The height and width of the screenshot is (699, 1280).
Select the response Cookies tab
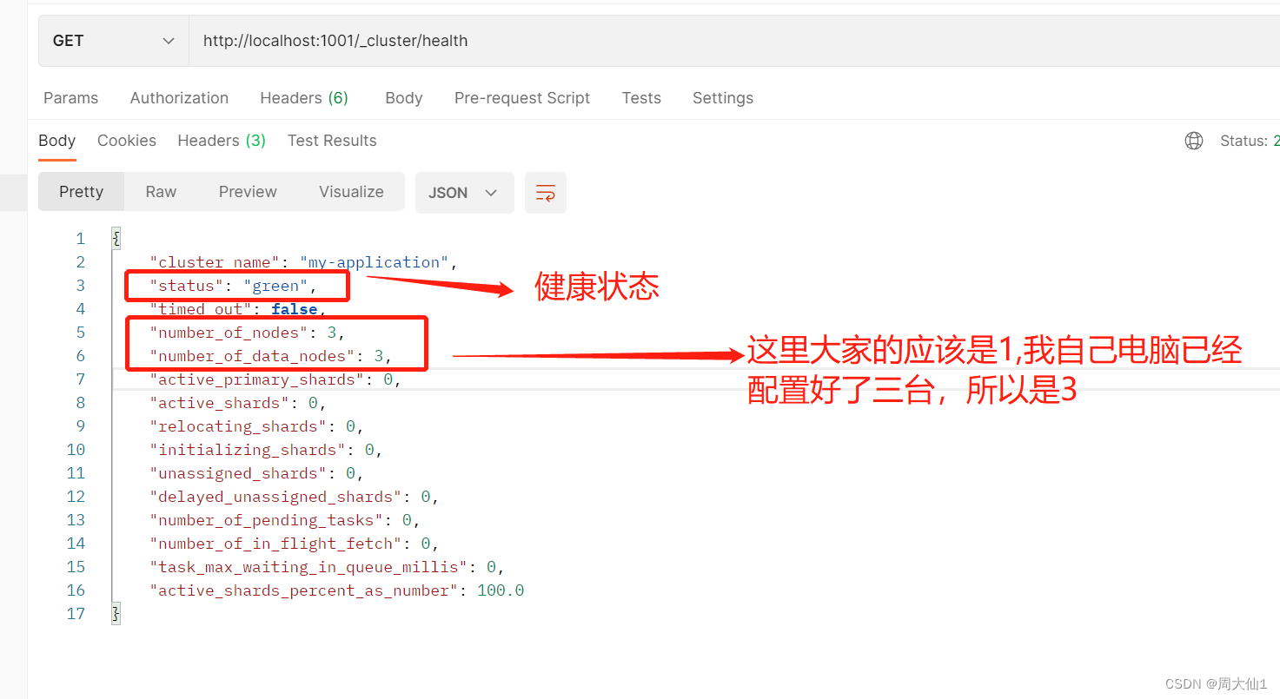click(127, 141)
